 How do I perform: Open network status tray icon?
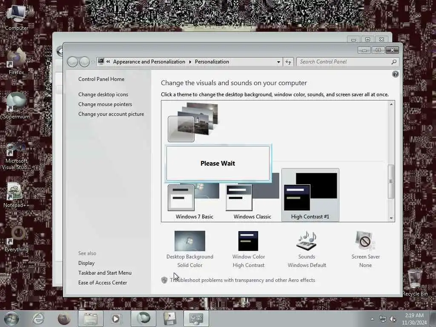(x=383, y=319)
